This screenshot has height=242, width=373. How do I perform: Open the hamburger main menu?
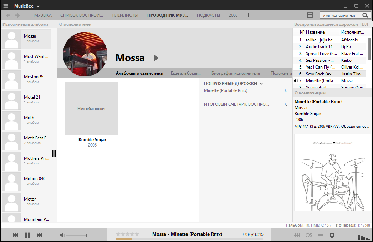(6, 6)
